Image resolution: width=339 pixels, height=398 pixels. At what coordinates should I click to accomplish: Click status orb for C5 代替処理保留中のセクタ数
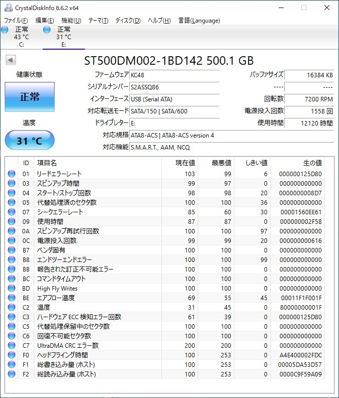point(12,326)
